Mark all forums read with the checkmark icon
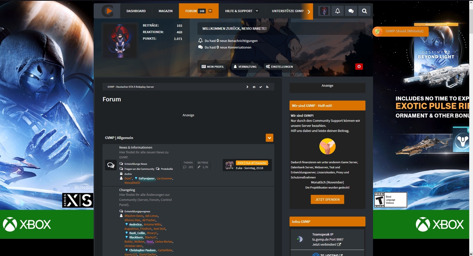The width and height of the screenshot is (473, 256). click(x=261, y=87)
